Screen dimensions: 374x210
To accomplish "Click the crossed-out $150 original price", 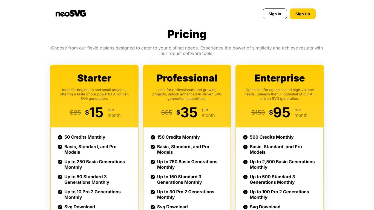I will (258, 113).
